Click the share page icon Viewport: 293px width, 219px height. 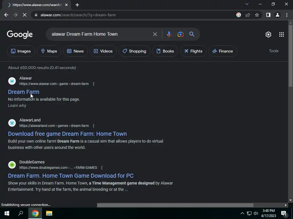pos(248,15)
